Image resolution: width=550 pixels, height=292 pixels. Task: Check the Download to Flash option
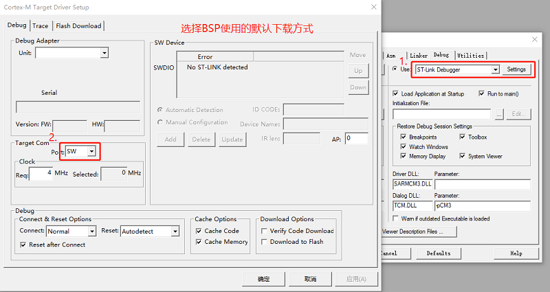(264, 242)
